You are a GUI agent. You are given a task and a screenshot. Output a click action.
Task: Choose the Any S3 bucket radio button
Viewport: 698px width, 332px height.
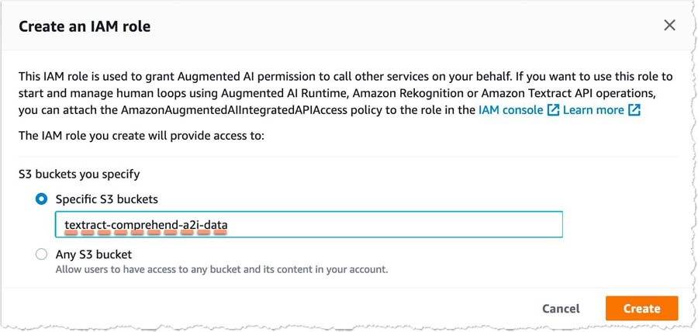(41, 254)
